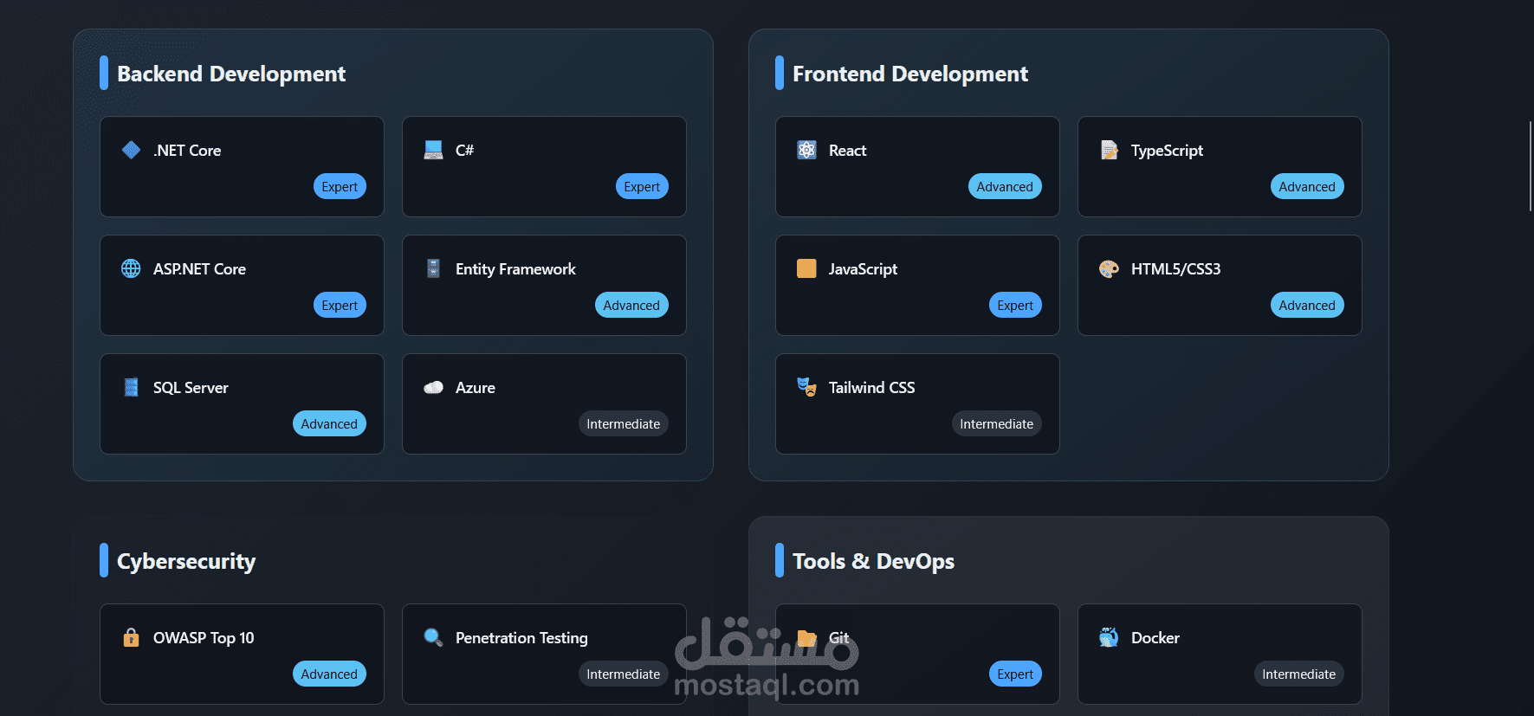This screenshot has height=716, width=1534.
Task: Click the Docker whale icon
Action: (x=1109, y=637)
